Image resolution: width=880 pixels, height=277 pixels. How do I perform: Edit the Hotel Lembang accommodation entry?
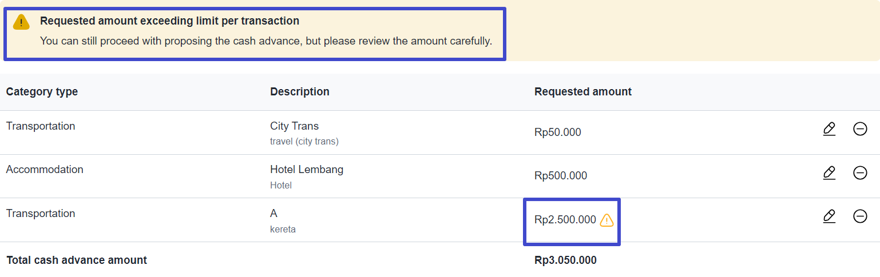coord(829,172)
